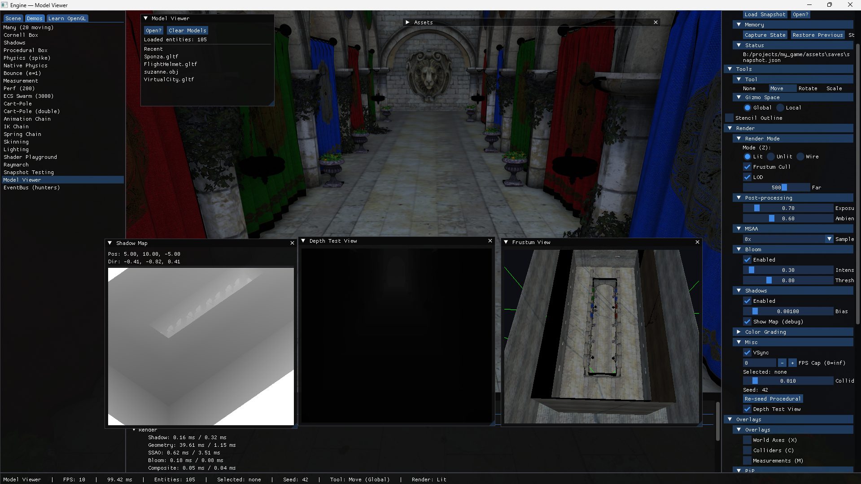Toggle Show Map (debug) checkbox

(747, 322)
